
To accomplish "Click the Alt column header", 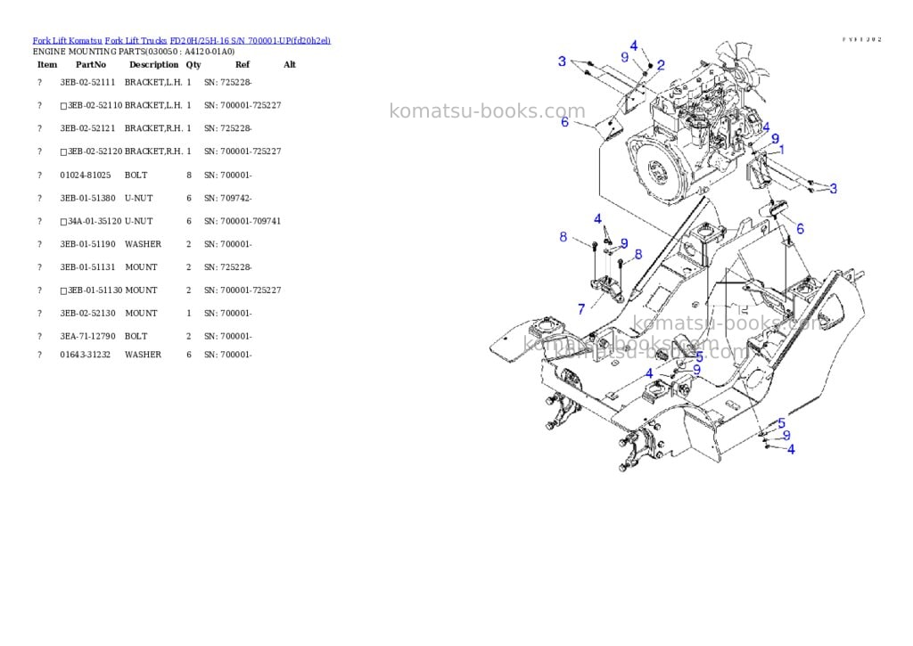I will point(290,64).
